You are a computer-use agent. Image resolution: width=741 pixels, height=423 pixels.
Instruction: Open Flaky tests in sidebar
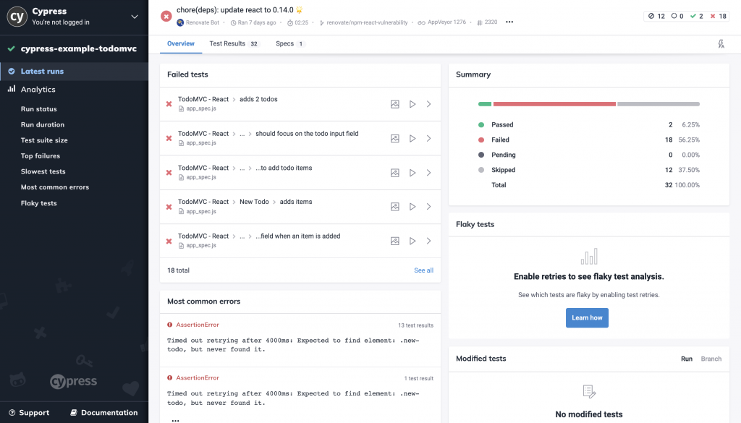[39, 203]
